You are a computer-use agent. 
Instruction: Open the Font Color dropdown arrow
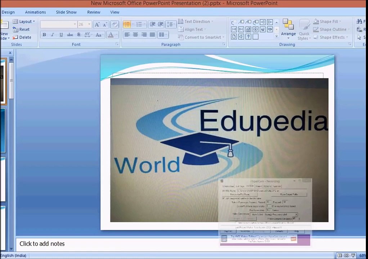116,35
